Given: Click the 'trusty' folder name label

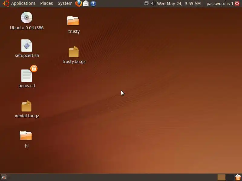Looking at the screenshot, I should click(74, 31).
